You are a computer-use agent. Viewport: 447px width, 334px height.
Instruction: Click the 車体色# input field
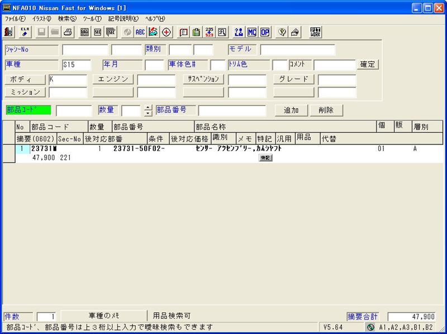pyautogui.click(x=218, y=65)
